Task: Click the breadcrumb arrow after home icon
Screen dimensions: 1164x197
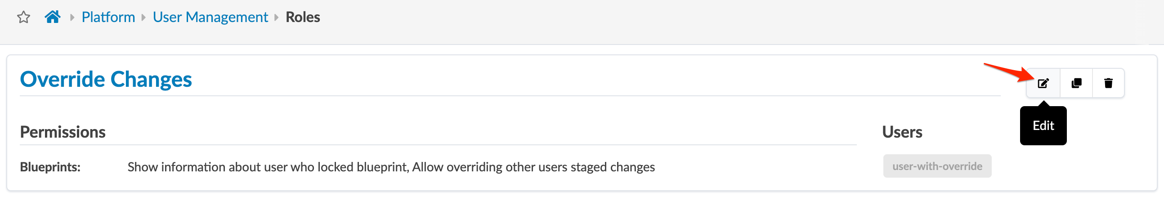Action: coord(72,18)
